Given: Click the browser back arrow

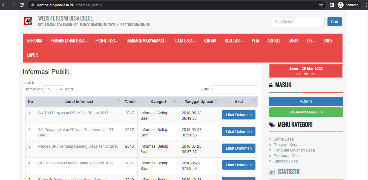Looking at the screenshot, I should click(x=4, y=5).
